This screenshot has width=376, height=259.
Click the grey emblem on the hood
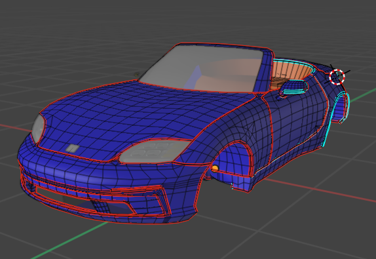72,148
